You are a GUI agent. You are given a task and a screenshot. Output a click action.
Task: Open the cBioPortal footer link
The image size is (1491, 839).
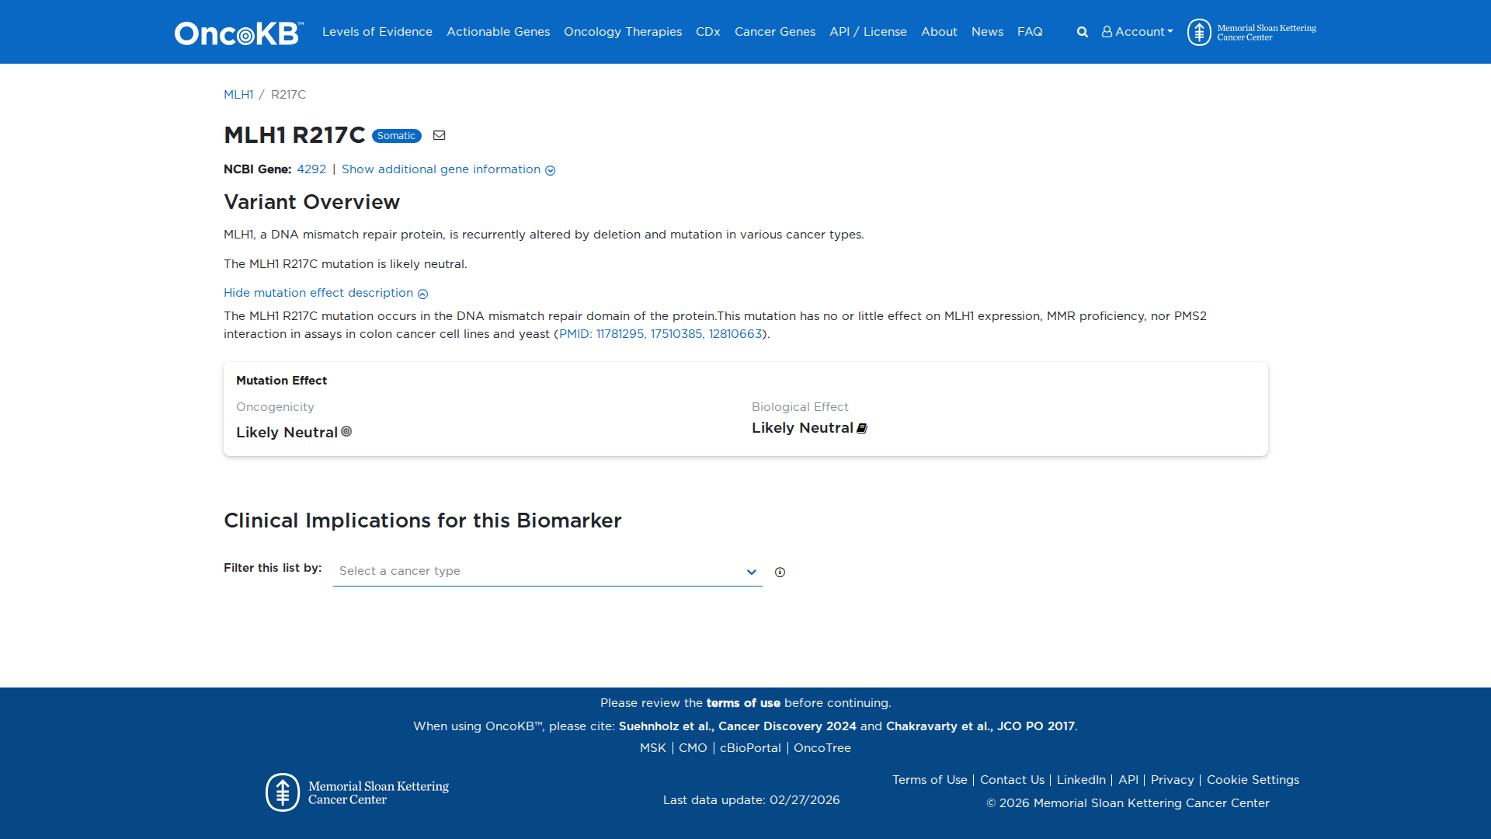749,747
